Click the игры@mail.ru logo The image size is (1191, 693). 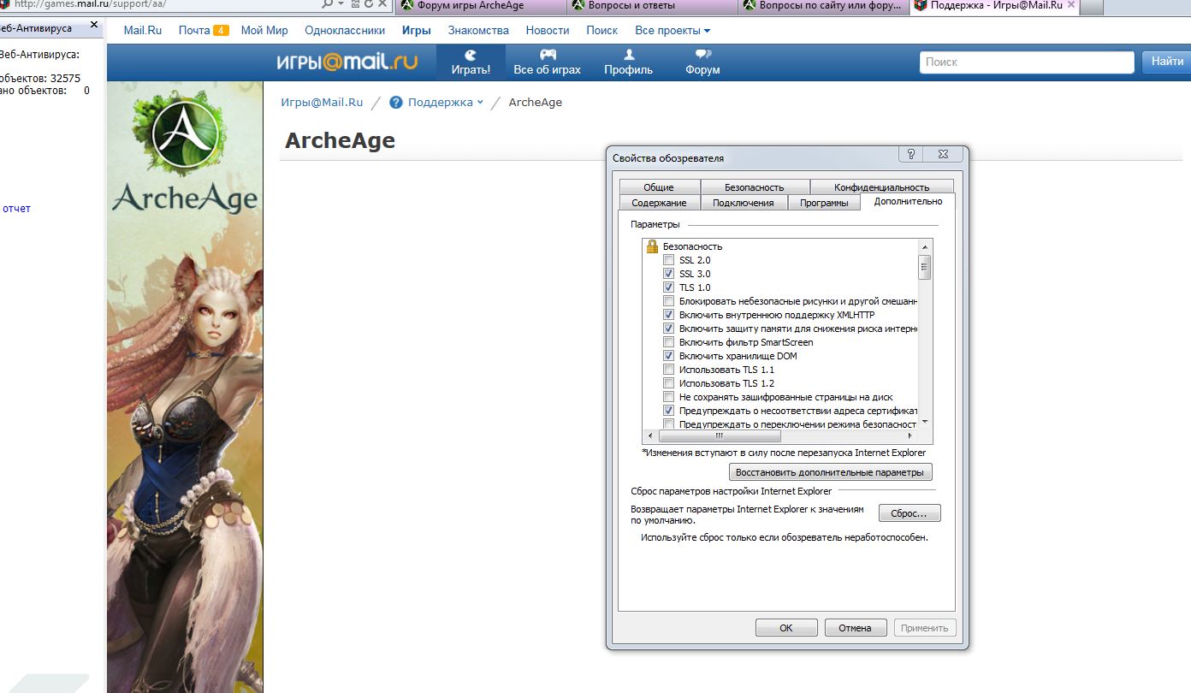tap(347, 62)
